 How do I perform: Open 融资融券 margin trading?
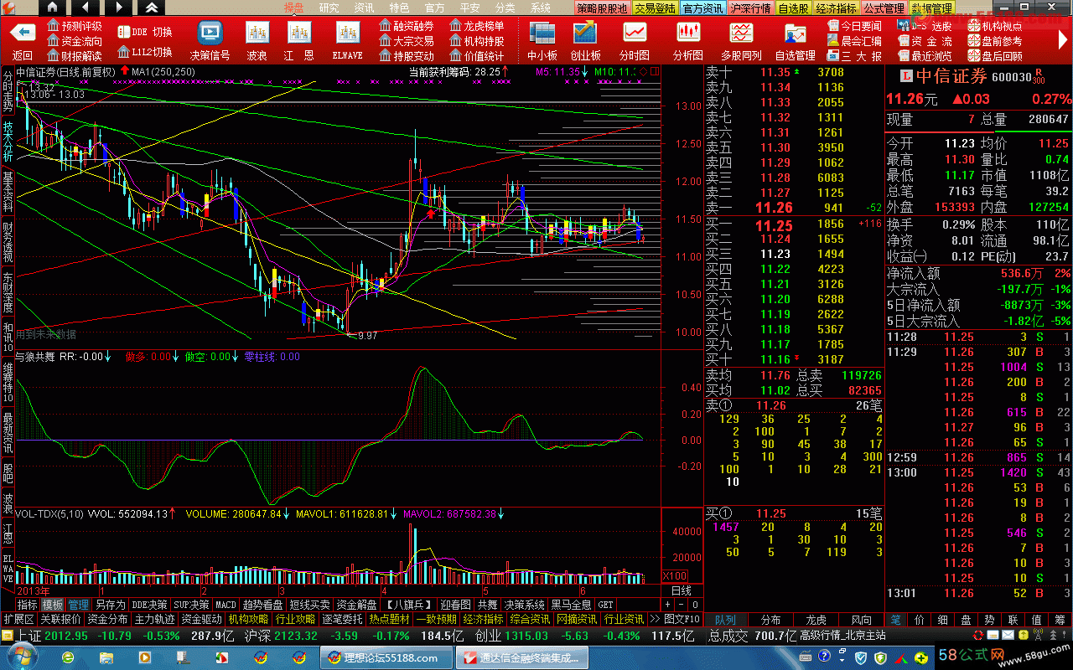pos(407,26)
